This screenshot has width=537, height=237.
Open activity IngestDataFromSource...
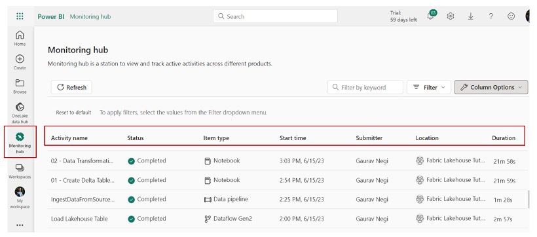coord(83,199)
